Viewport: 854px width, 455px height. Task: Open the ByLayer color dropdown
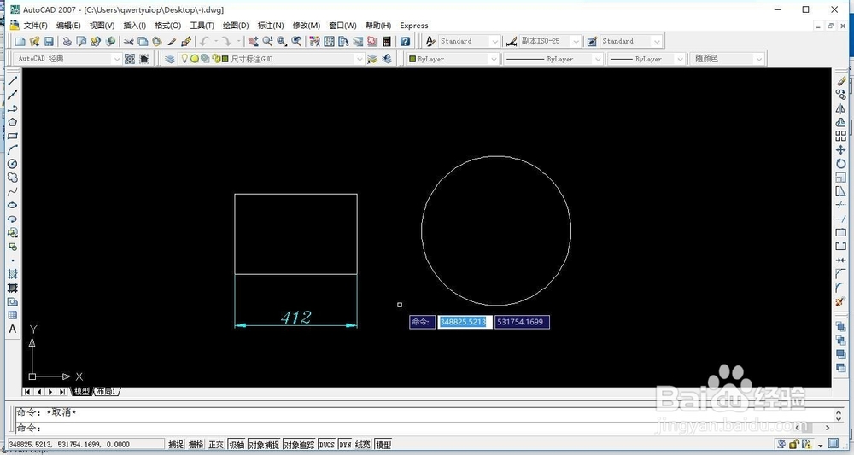494,59
